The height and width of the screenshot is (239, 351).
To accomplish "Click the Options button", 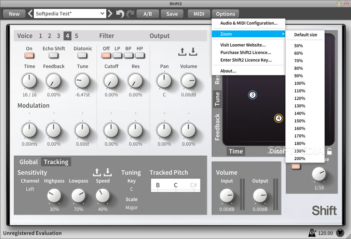I will [226, 14].
